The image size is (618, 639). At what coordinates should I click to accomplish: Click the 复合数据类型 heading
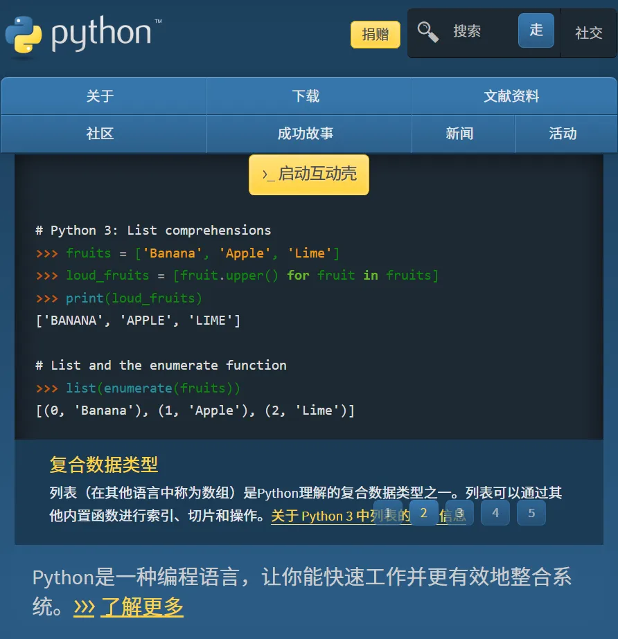(x=104, y=465)
